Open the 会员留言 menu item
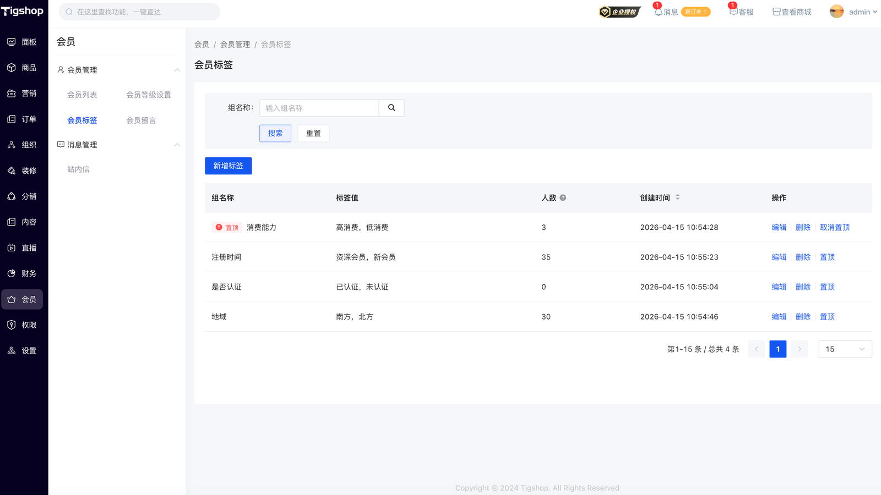Image resolution: width=881 pixels, height=495 pixels. pos(141,120)
